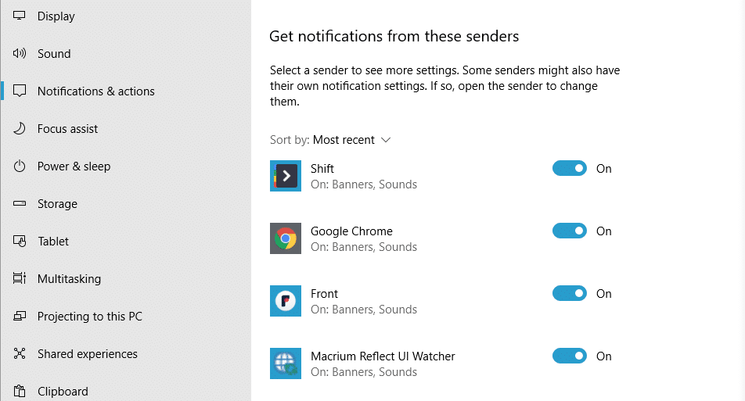The height and width of the screenshot is (401, 745).
Task: Click the Macrium Reflect UI Watcher icon
Action: click(286, 363)
